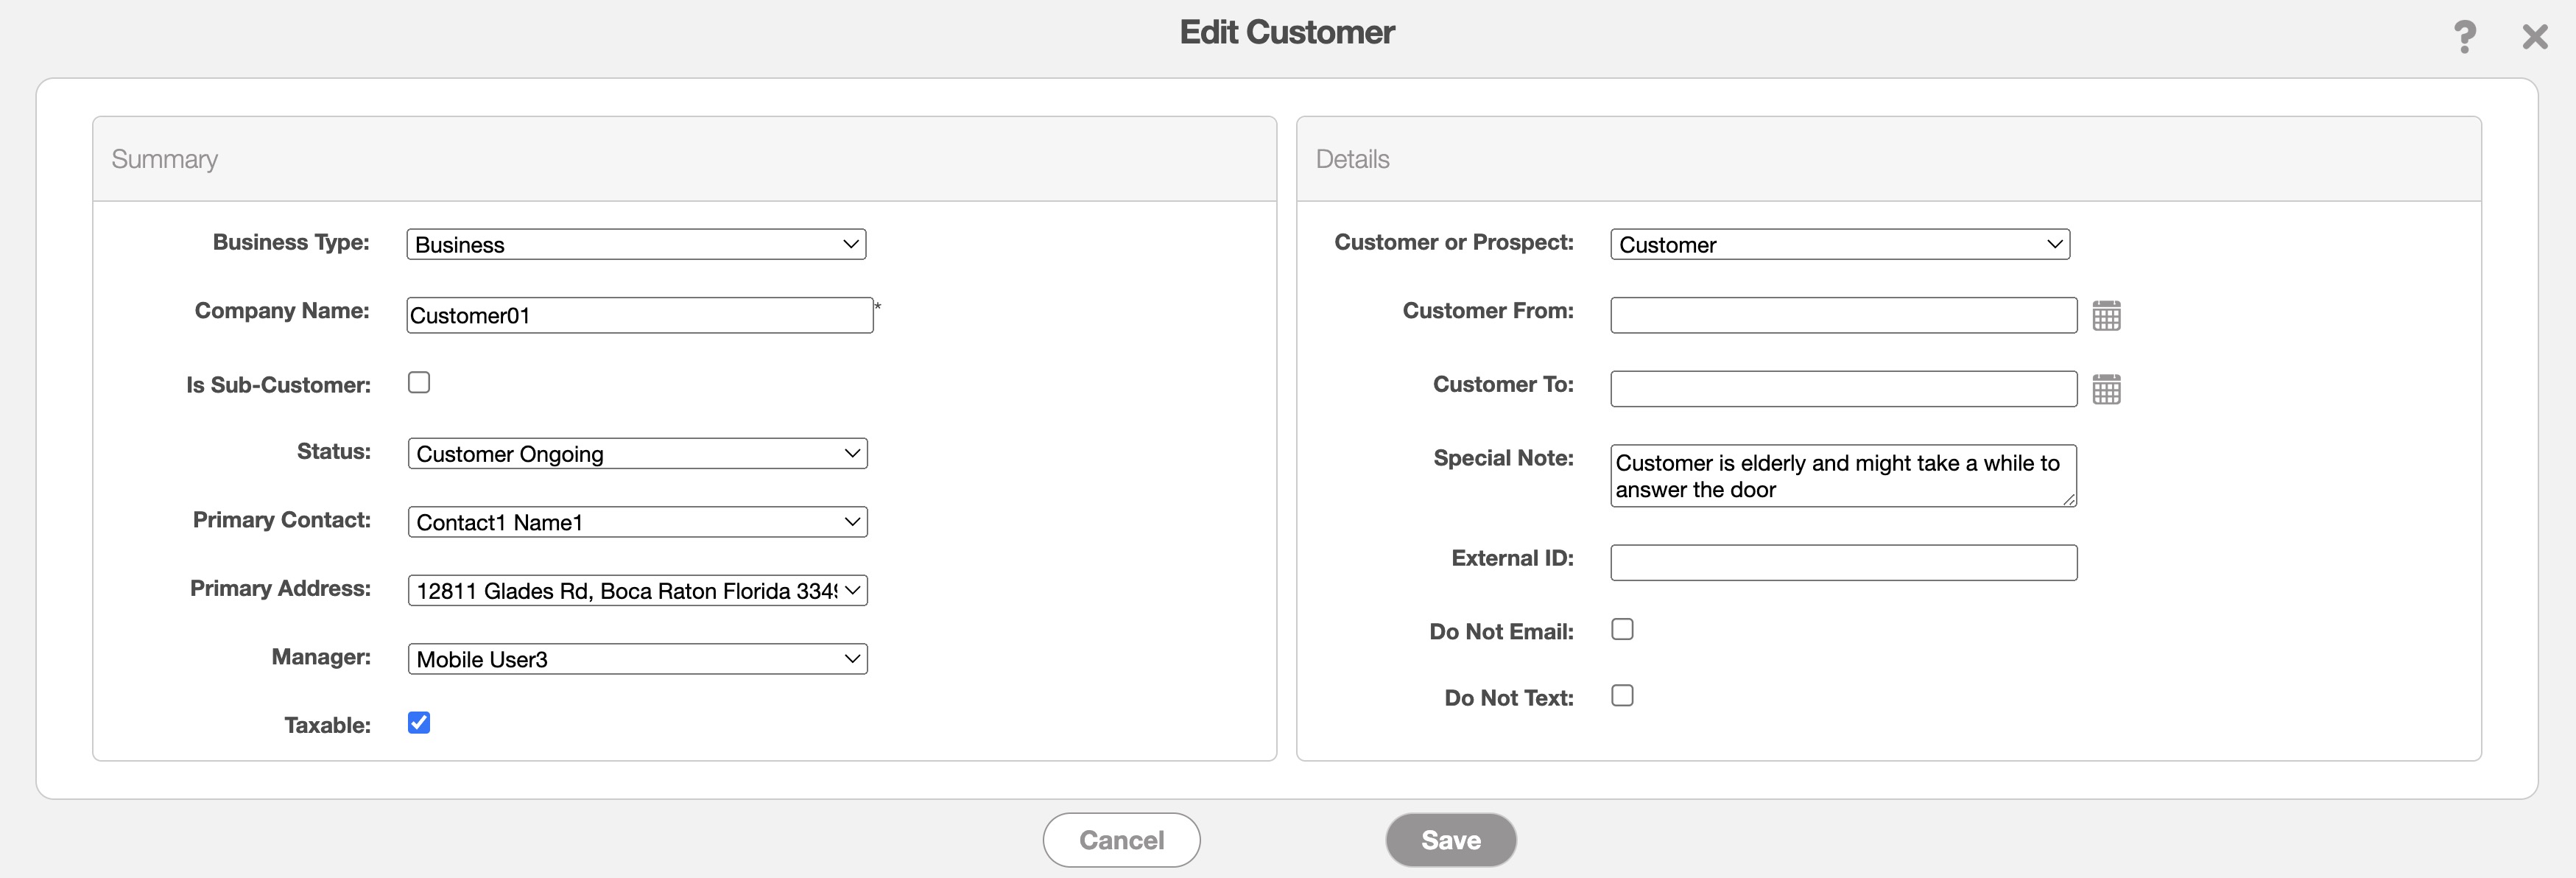Click the Customer From date field
Screen dimensions: 2576x878
click(1842, 316)
